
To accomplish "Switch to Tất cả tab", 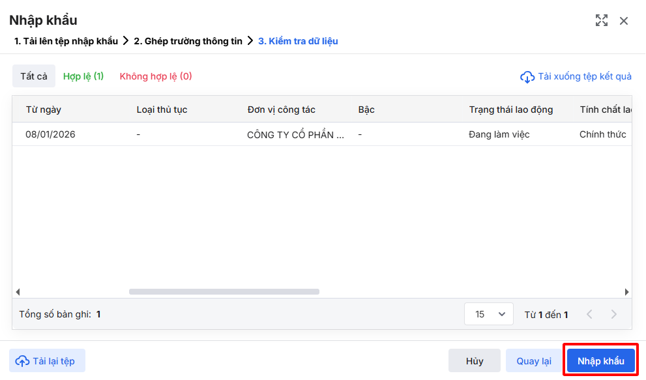I will click(34, 76).
